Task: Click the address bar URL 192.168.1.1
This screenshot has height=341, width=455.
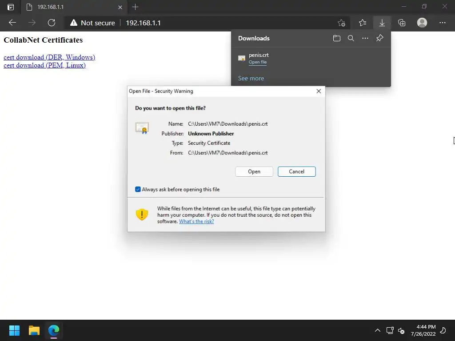Action: point(143,23)
